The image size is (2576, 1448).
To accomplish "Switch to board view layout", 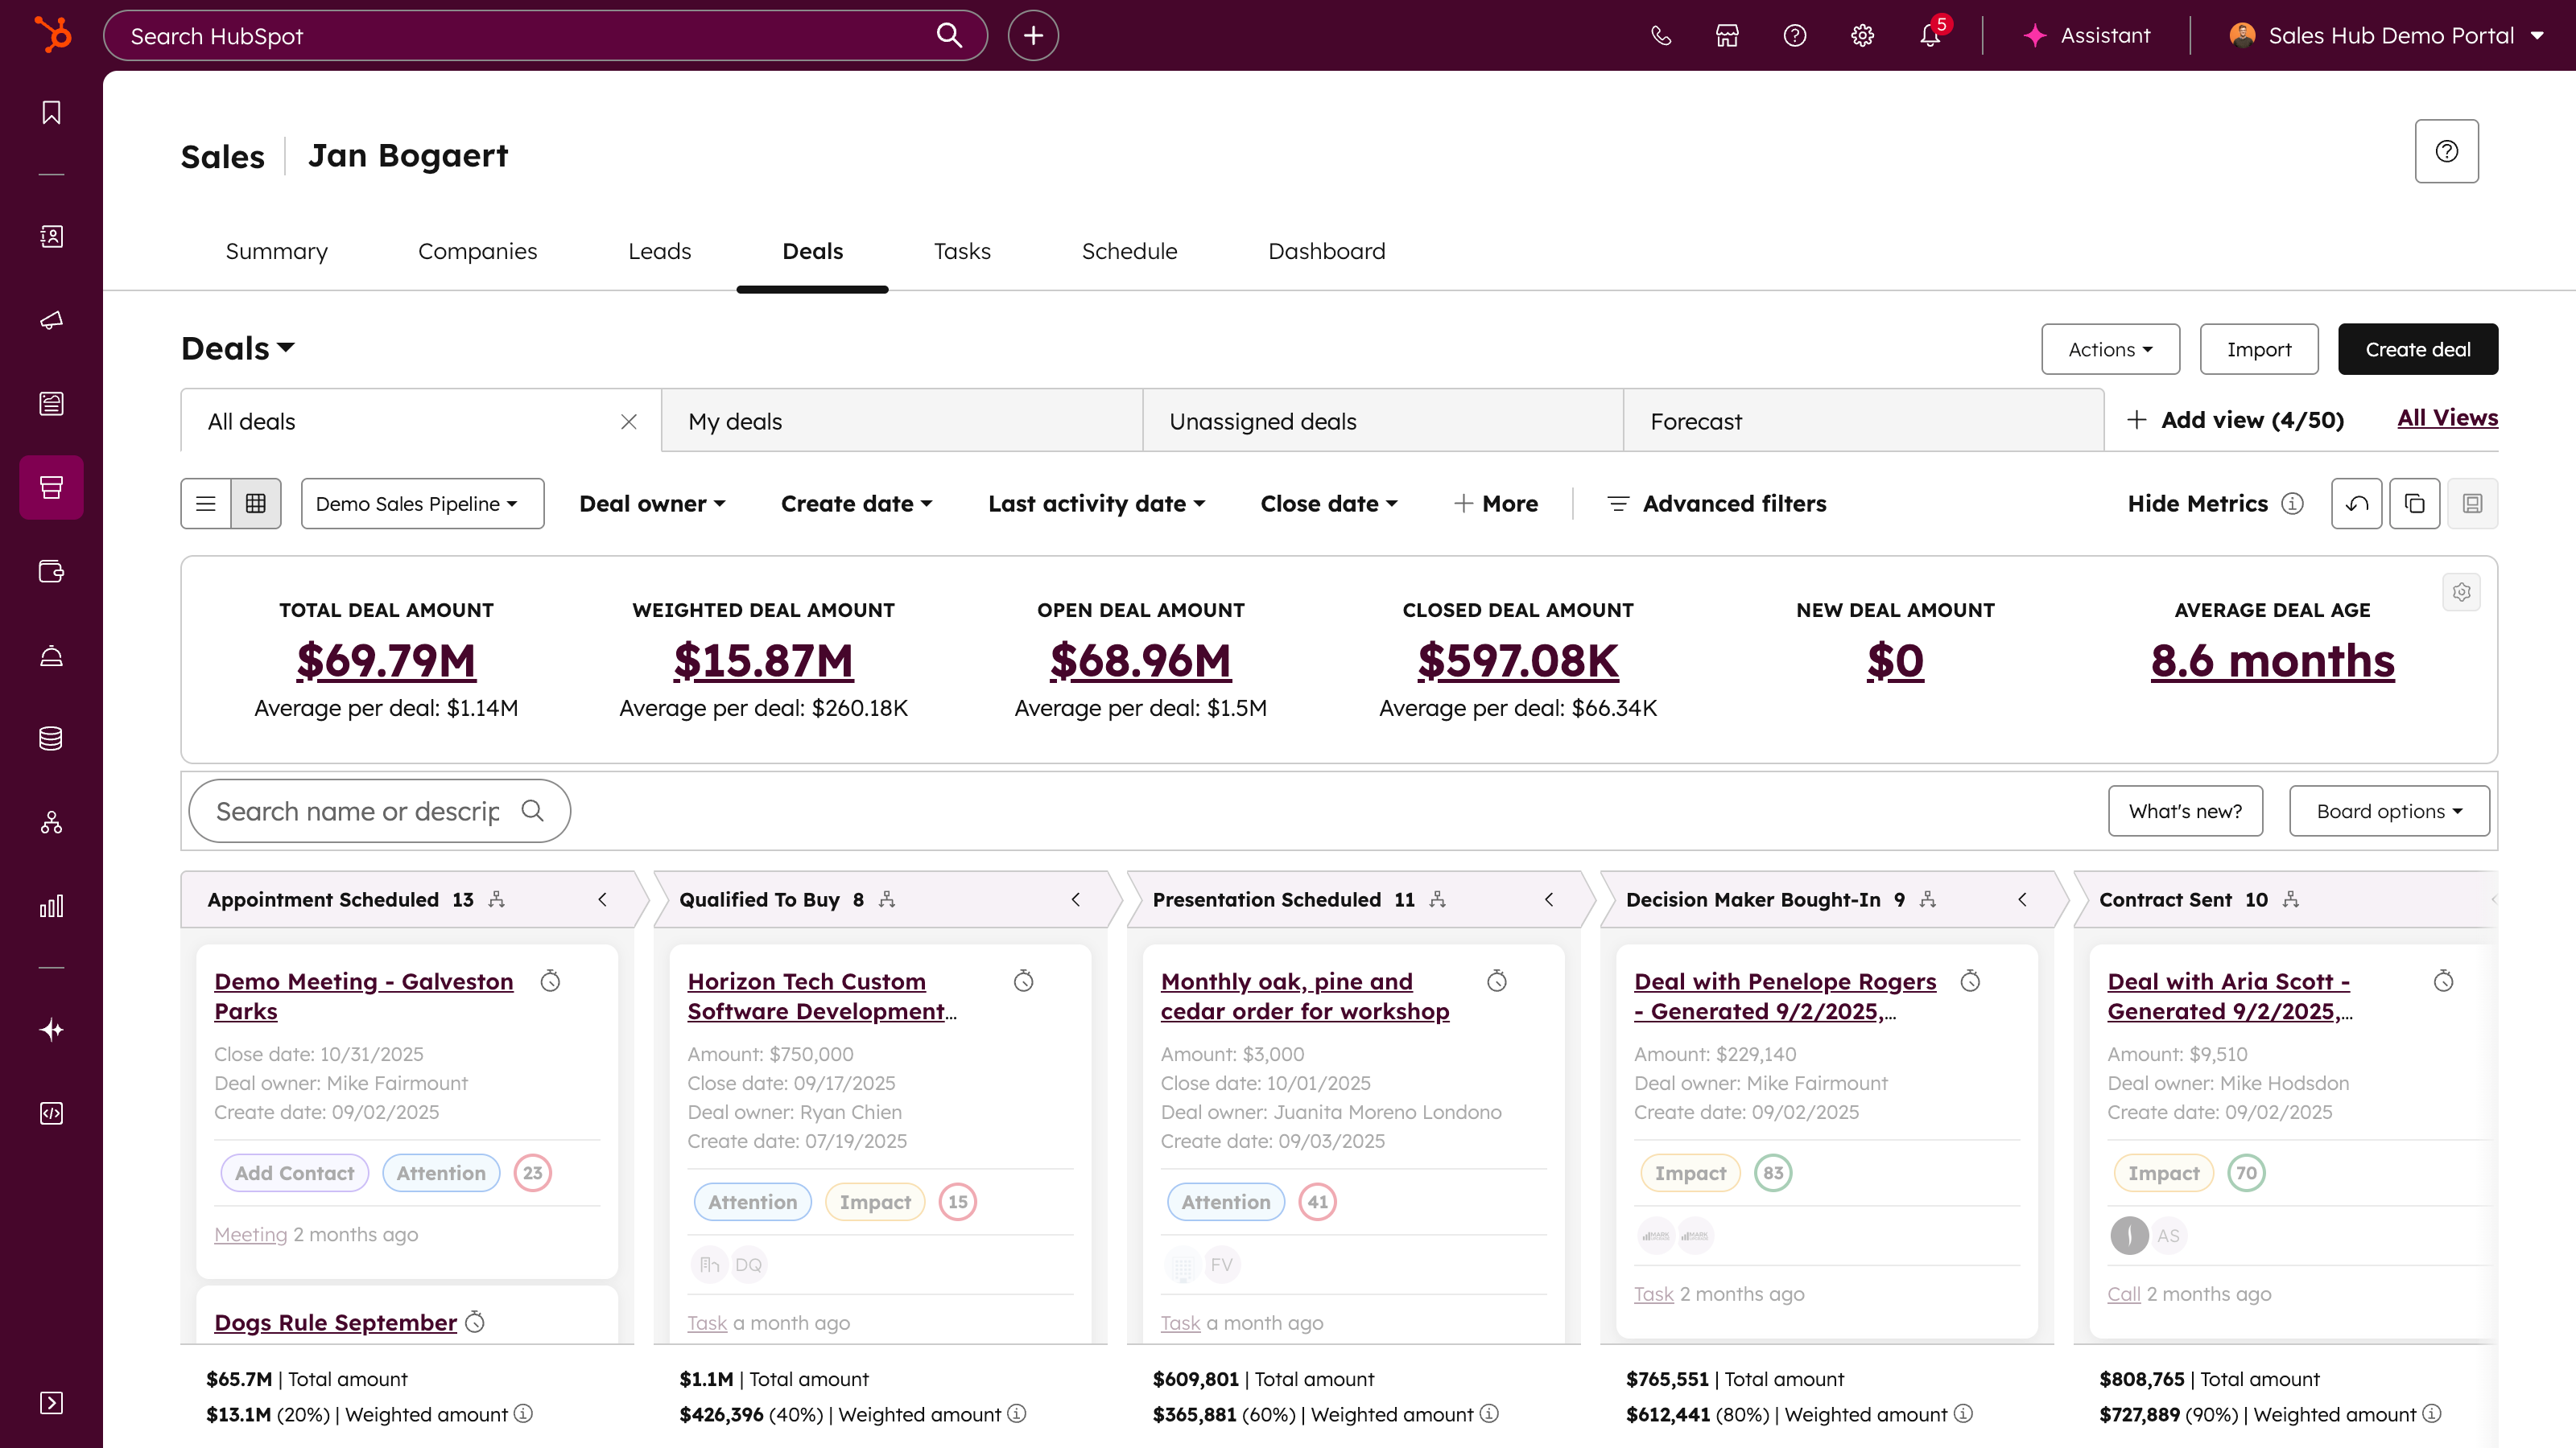I will click(x=256, y=504).
